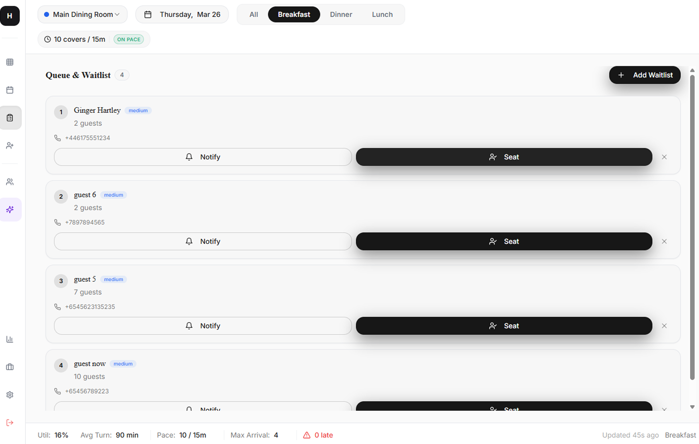Open the calendar reservations view
The image size is (699, 444).
(10, 90)
